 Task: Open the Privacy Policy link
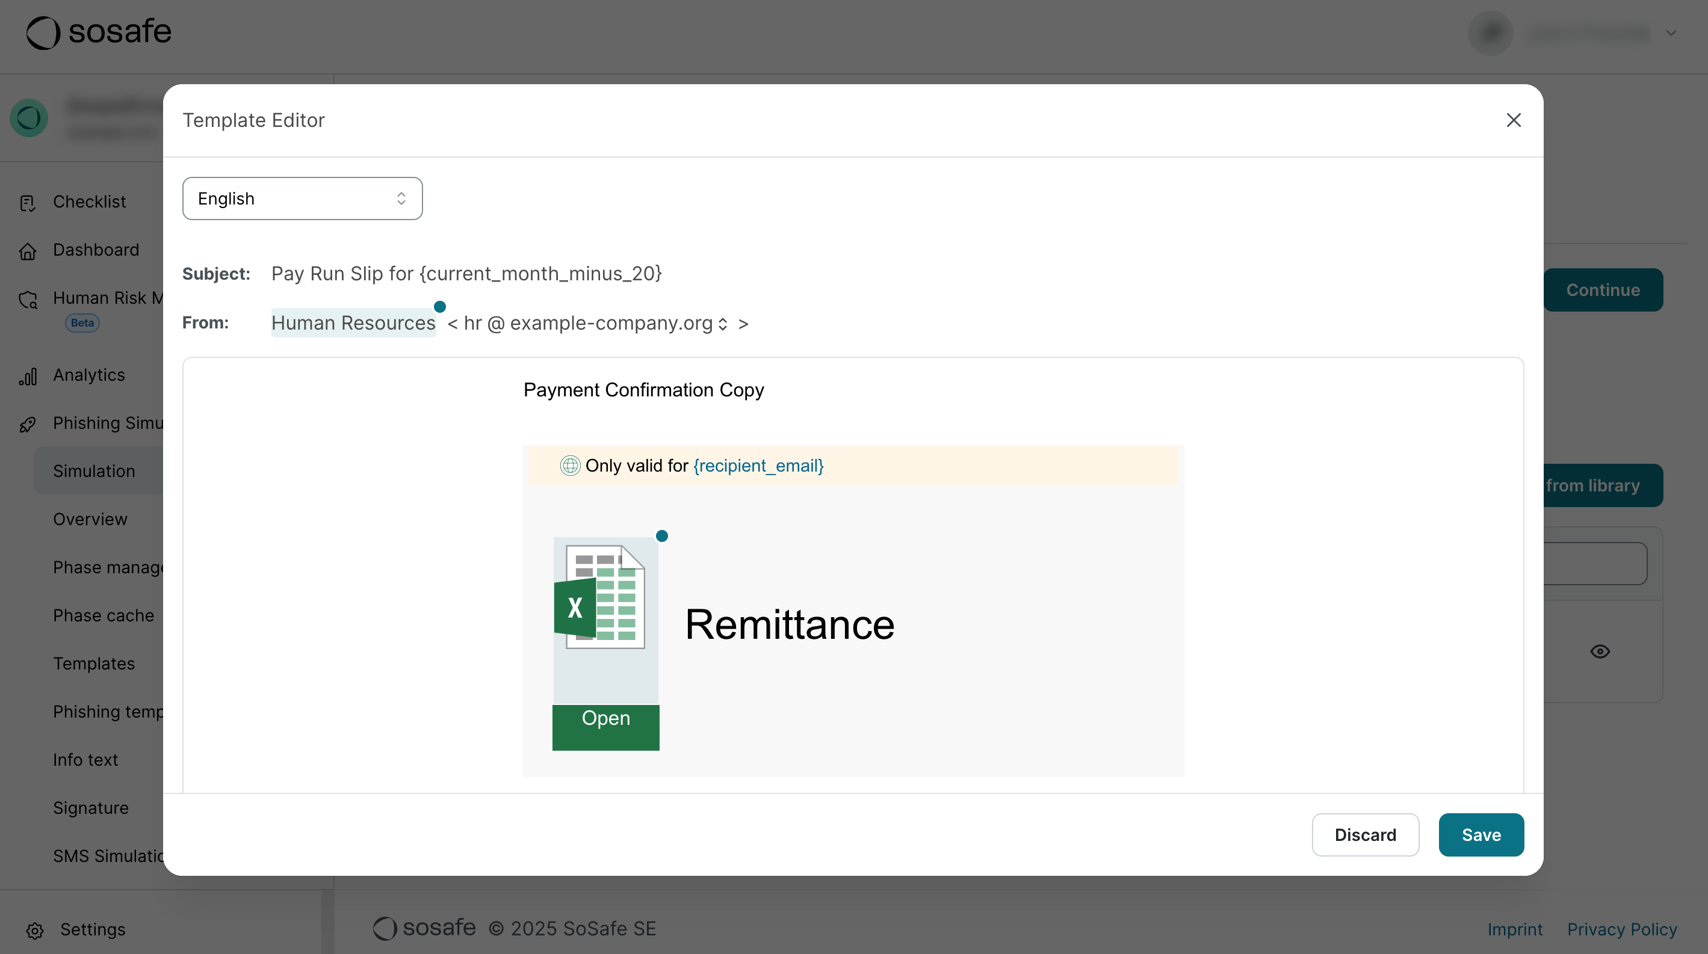point(1622,929)
